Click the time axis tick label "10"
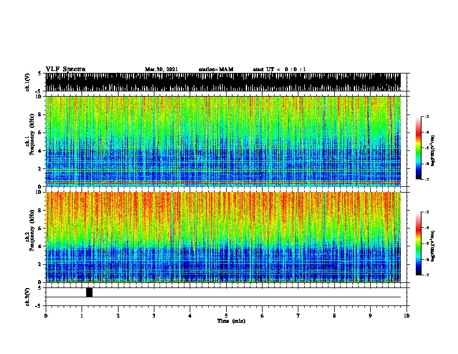This screenshot has width=458, height=354. pos(407,315)
